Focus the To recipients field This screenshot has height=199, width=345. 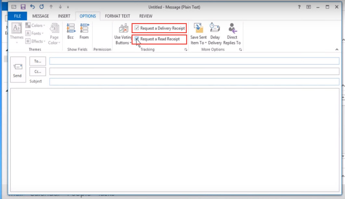click(x=194, y=61)
